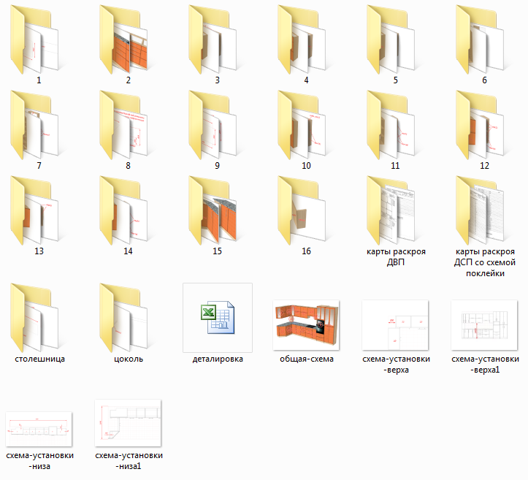Select the folder named 13
528x480 pixels.
38,210
